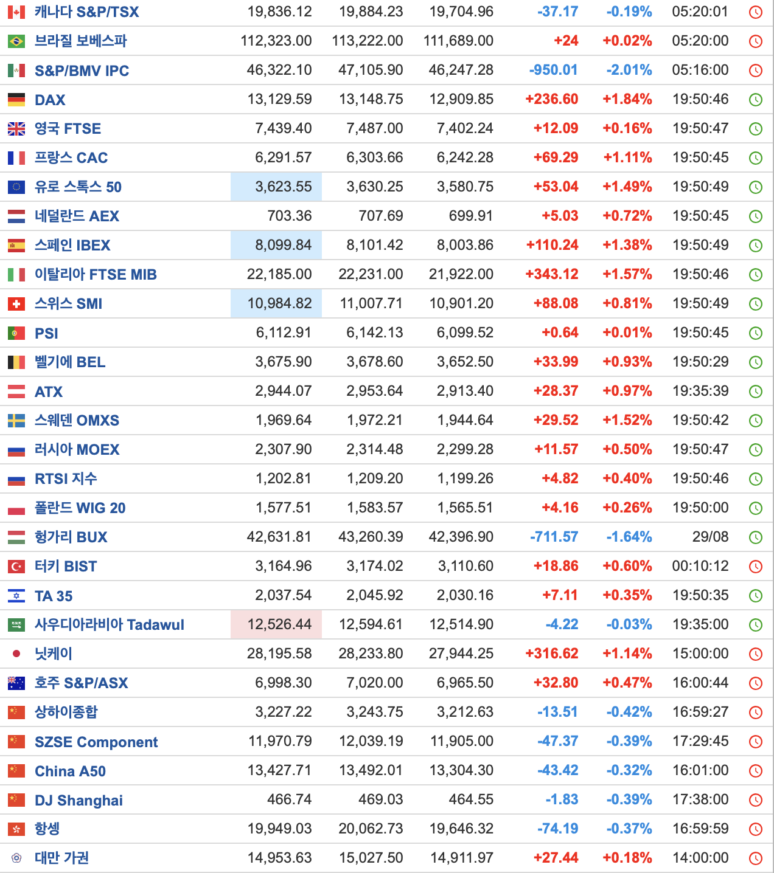Viewport: 774px width, 873px height.
Task: Open the 네덜란드 AEX index link
Action: click(x=77, y=216)
